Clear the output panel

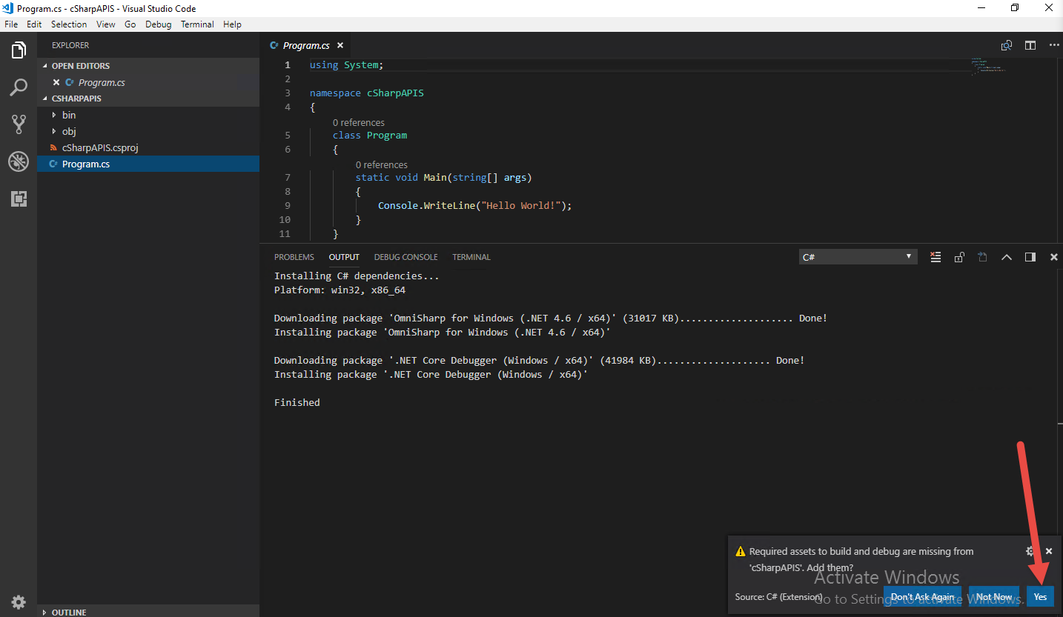click(935, 257)
